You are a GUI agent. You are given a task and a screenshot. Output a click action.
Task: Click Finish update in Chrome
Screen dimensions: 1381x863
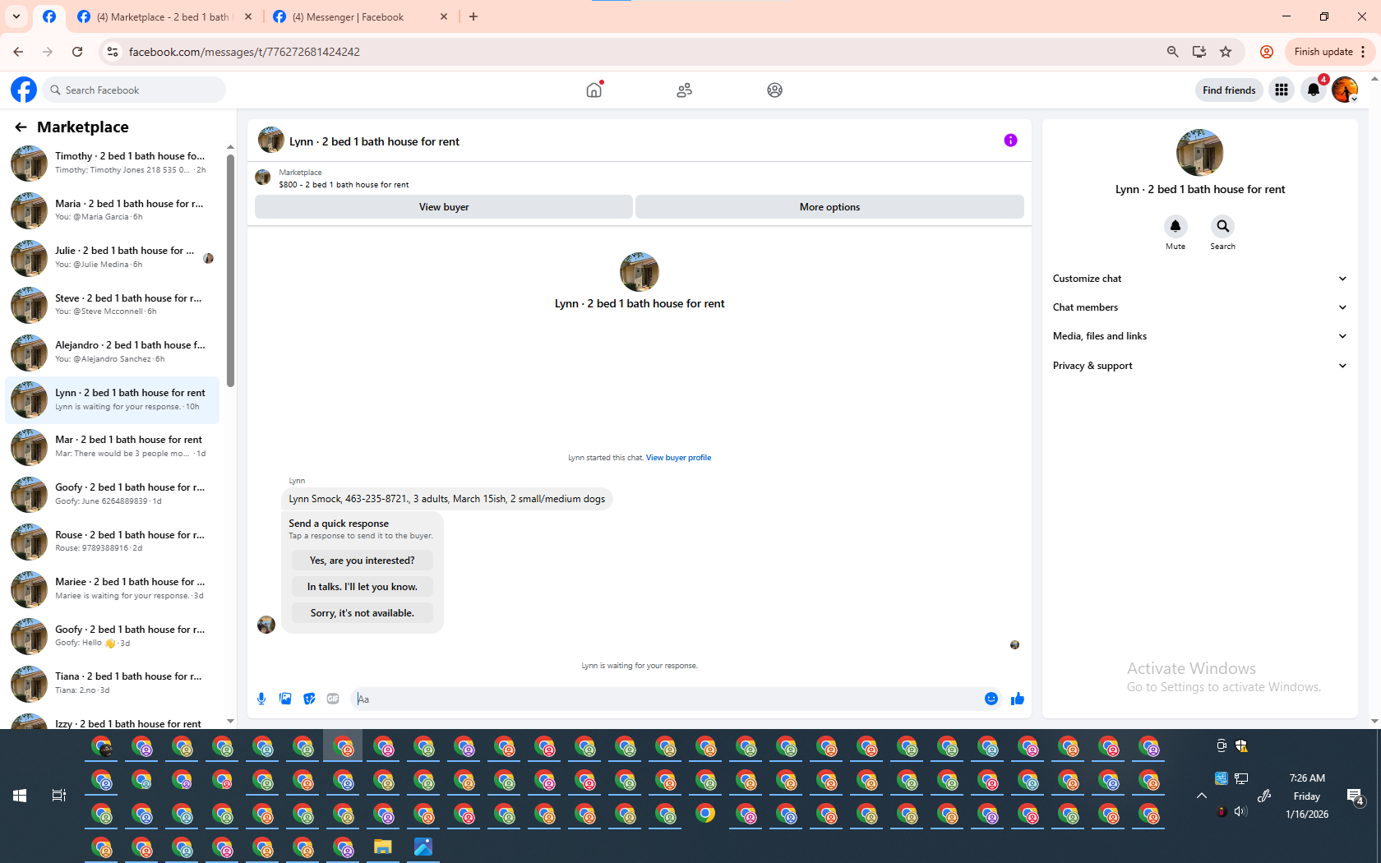point(1329,52)
